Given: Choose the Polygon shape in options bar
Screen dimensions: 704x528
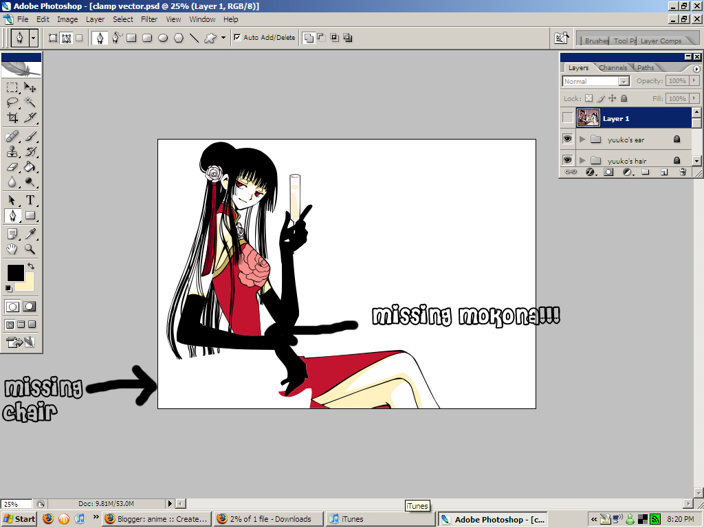Looking at the screenshot, I should pos(179,38).
